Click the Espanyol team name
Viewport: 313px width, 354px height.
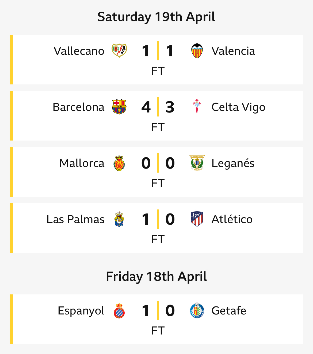[x=81, y=311]
